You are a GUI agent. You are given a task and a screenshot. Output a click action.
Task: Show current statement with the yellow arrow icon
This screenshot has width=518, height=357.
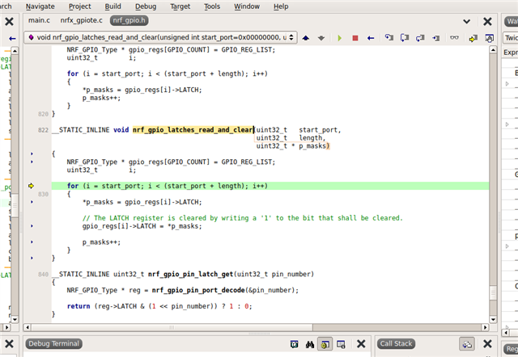pos(473,38)
